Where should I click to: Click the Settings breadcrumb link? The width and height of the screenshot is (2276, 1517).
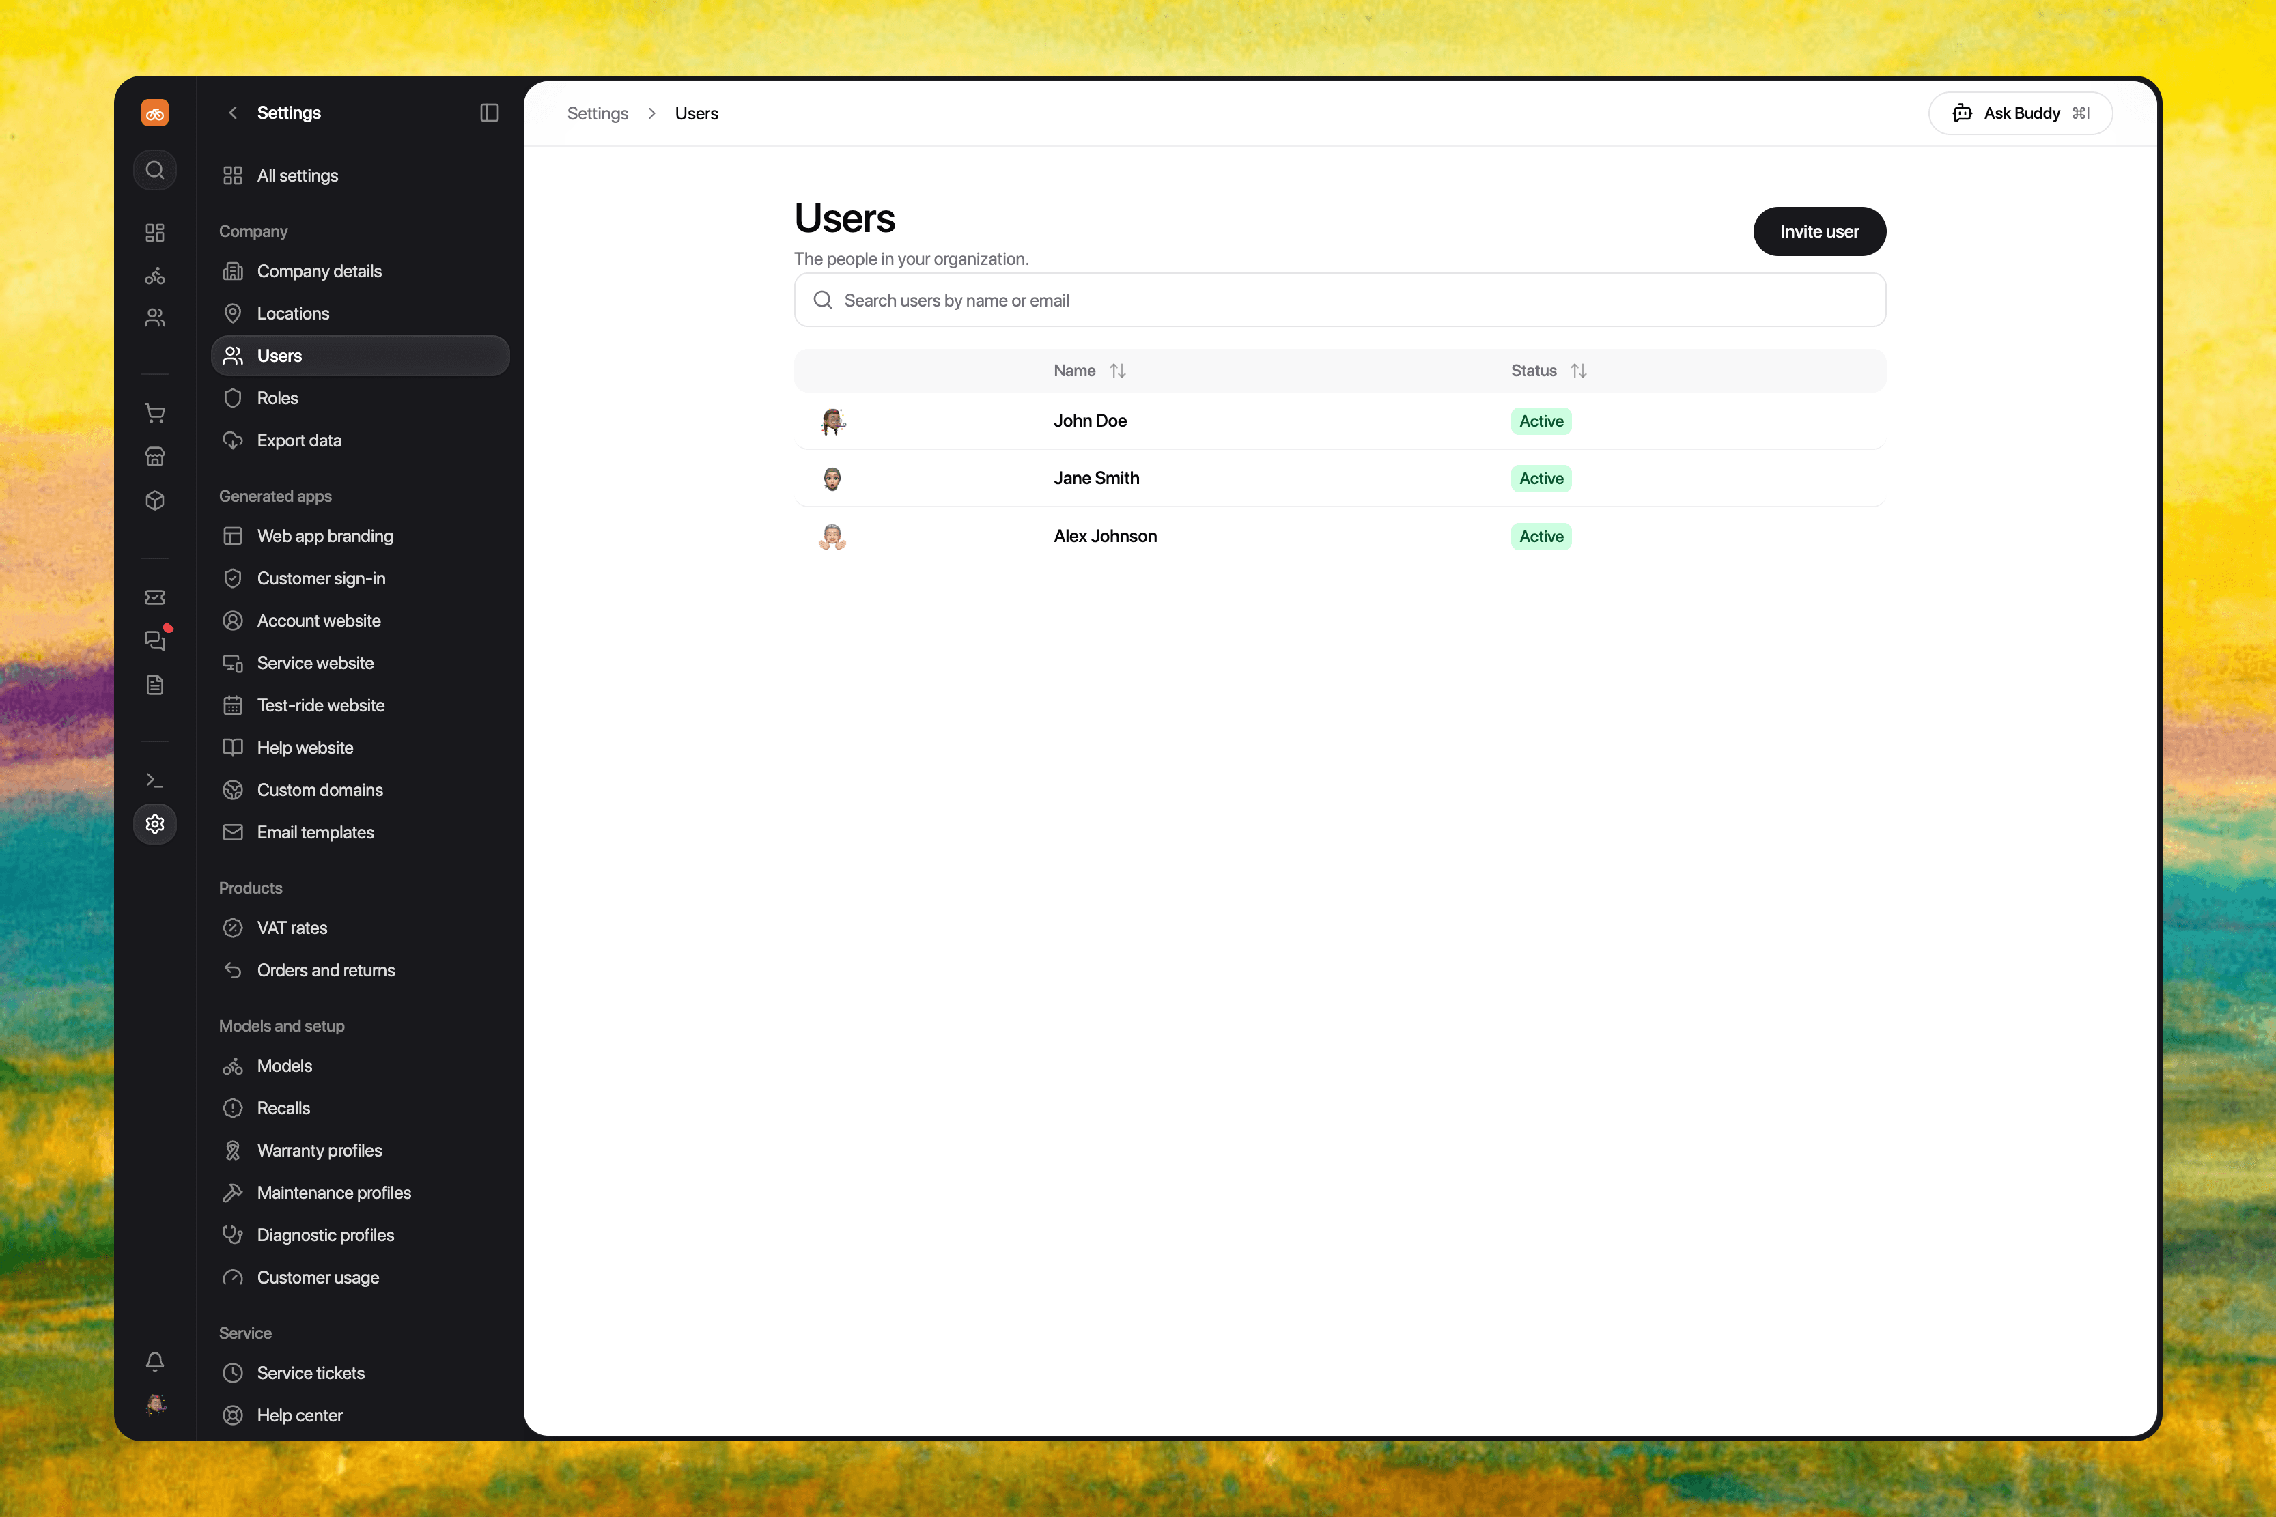point(597,113)
